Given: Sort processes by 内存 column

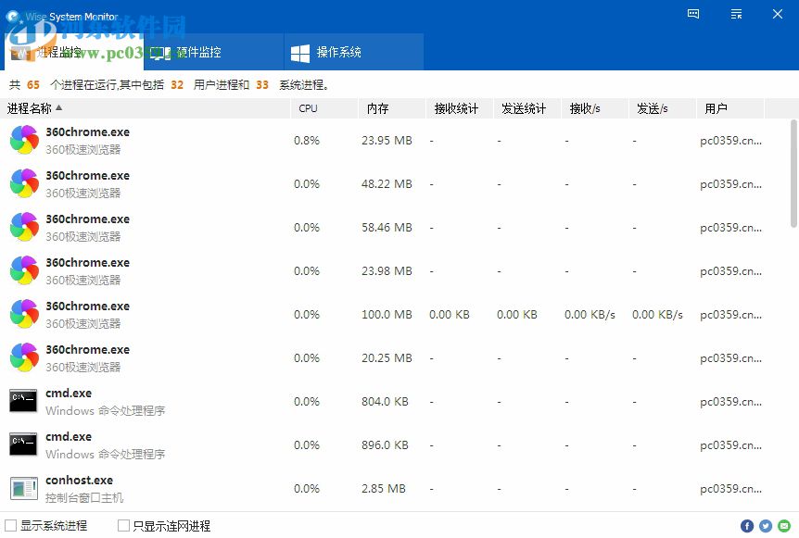Looking at the screenshot, I should point(374,108).
